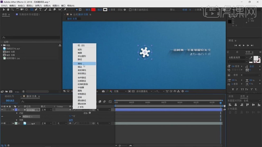Open the red fill color swatch

tap(93, 10)
